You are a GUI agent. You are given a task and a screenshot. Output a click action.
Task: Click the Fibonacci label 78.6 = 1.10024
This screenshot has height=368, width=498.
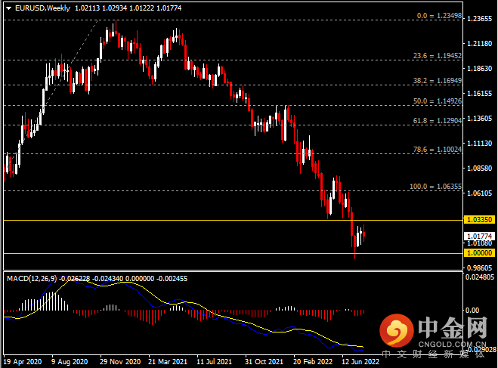438,149
